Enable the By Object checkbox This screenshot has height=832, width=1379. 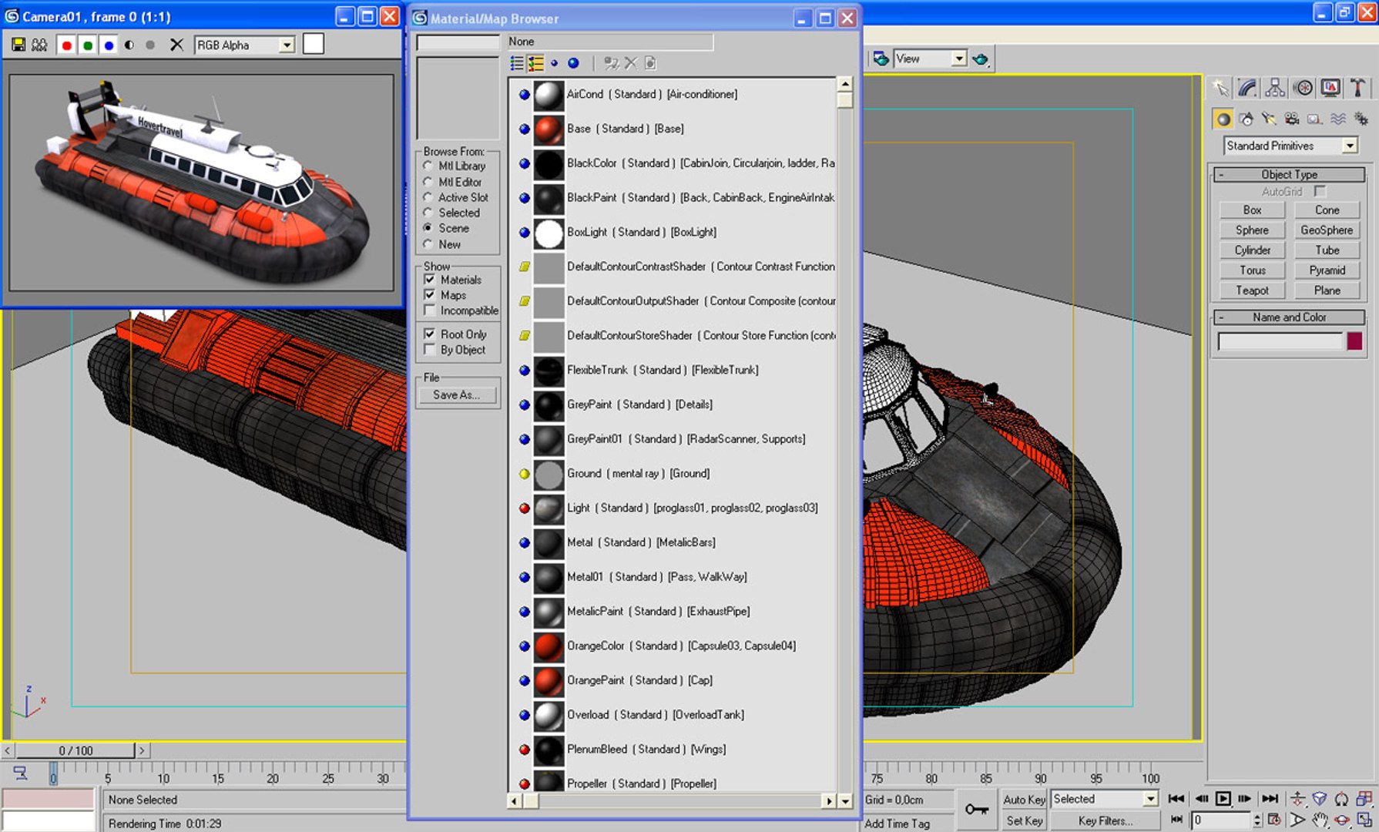pyautogui.click(x=430, y=350)
